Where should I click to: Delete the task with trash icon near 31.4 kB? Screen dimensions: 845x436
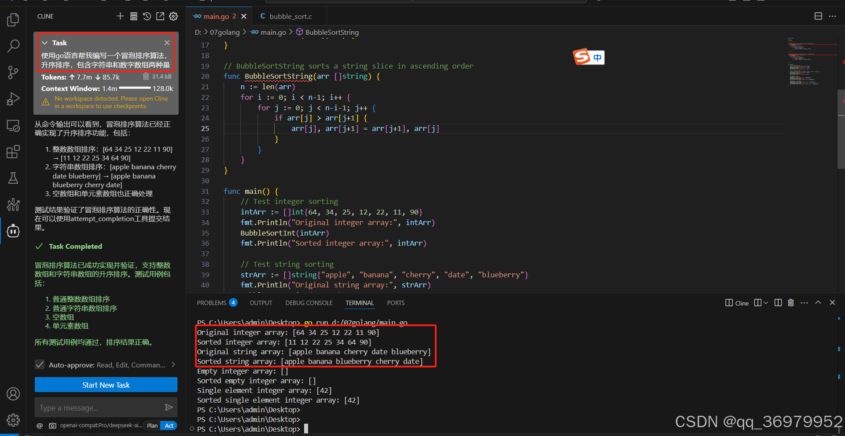(146, 76)
